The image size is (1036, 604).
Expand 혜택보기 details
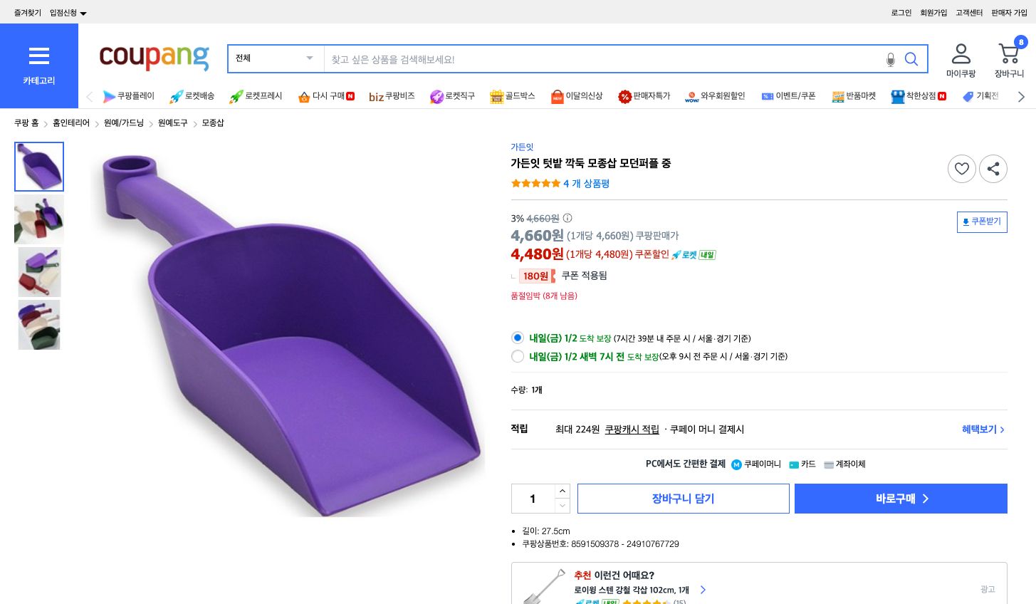pyautogui.click(x=983, y=429)
